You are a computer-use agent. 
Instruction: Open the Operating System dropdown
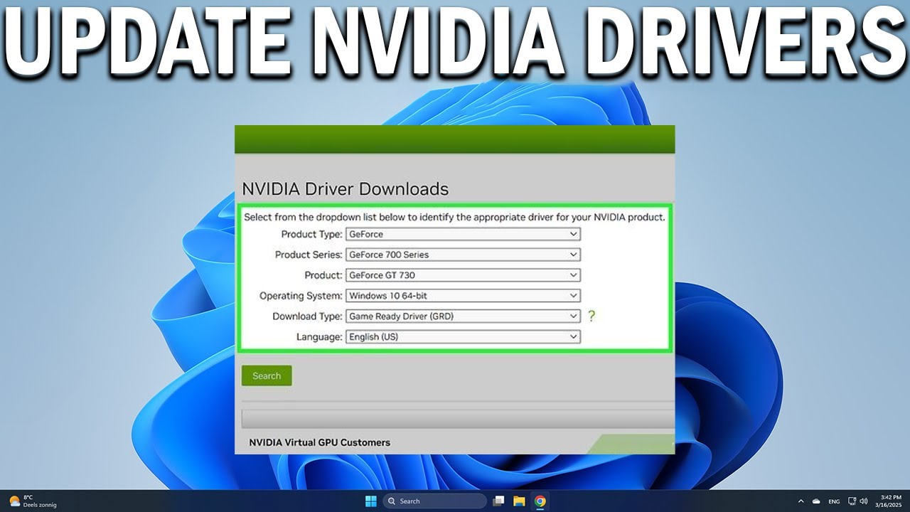coord(463,296)
